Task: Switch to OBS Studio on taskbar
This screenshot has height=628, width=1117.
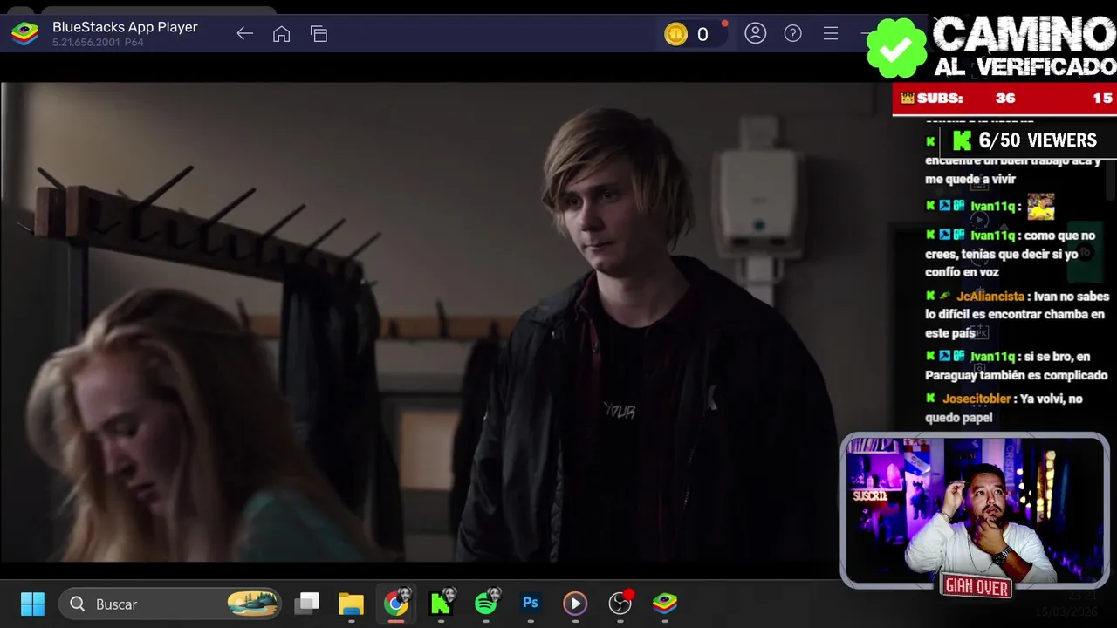Action: coord(620,604)
